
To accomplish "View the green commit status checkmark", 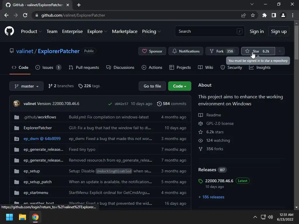I will (x=110, y=104).
